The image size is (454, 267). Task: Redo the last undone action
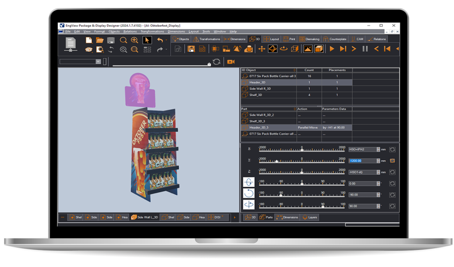point(160,50)
